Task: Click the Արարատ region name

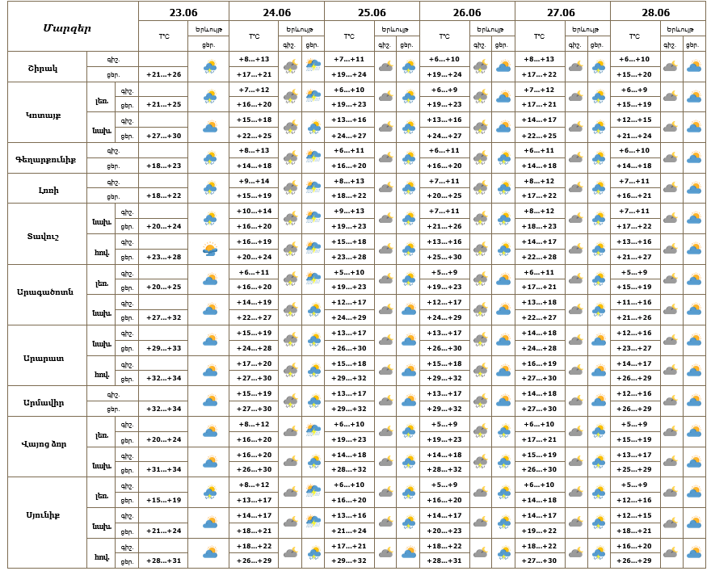Action: pos(44,358)
